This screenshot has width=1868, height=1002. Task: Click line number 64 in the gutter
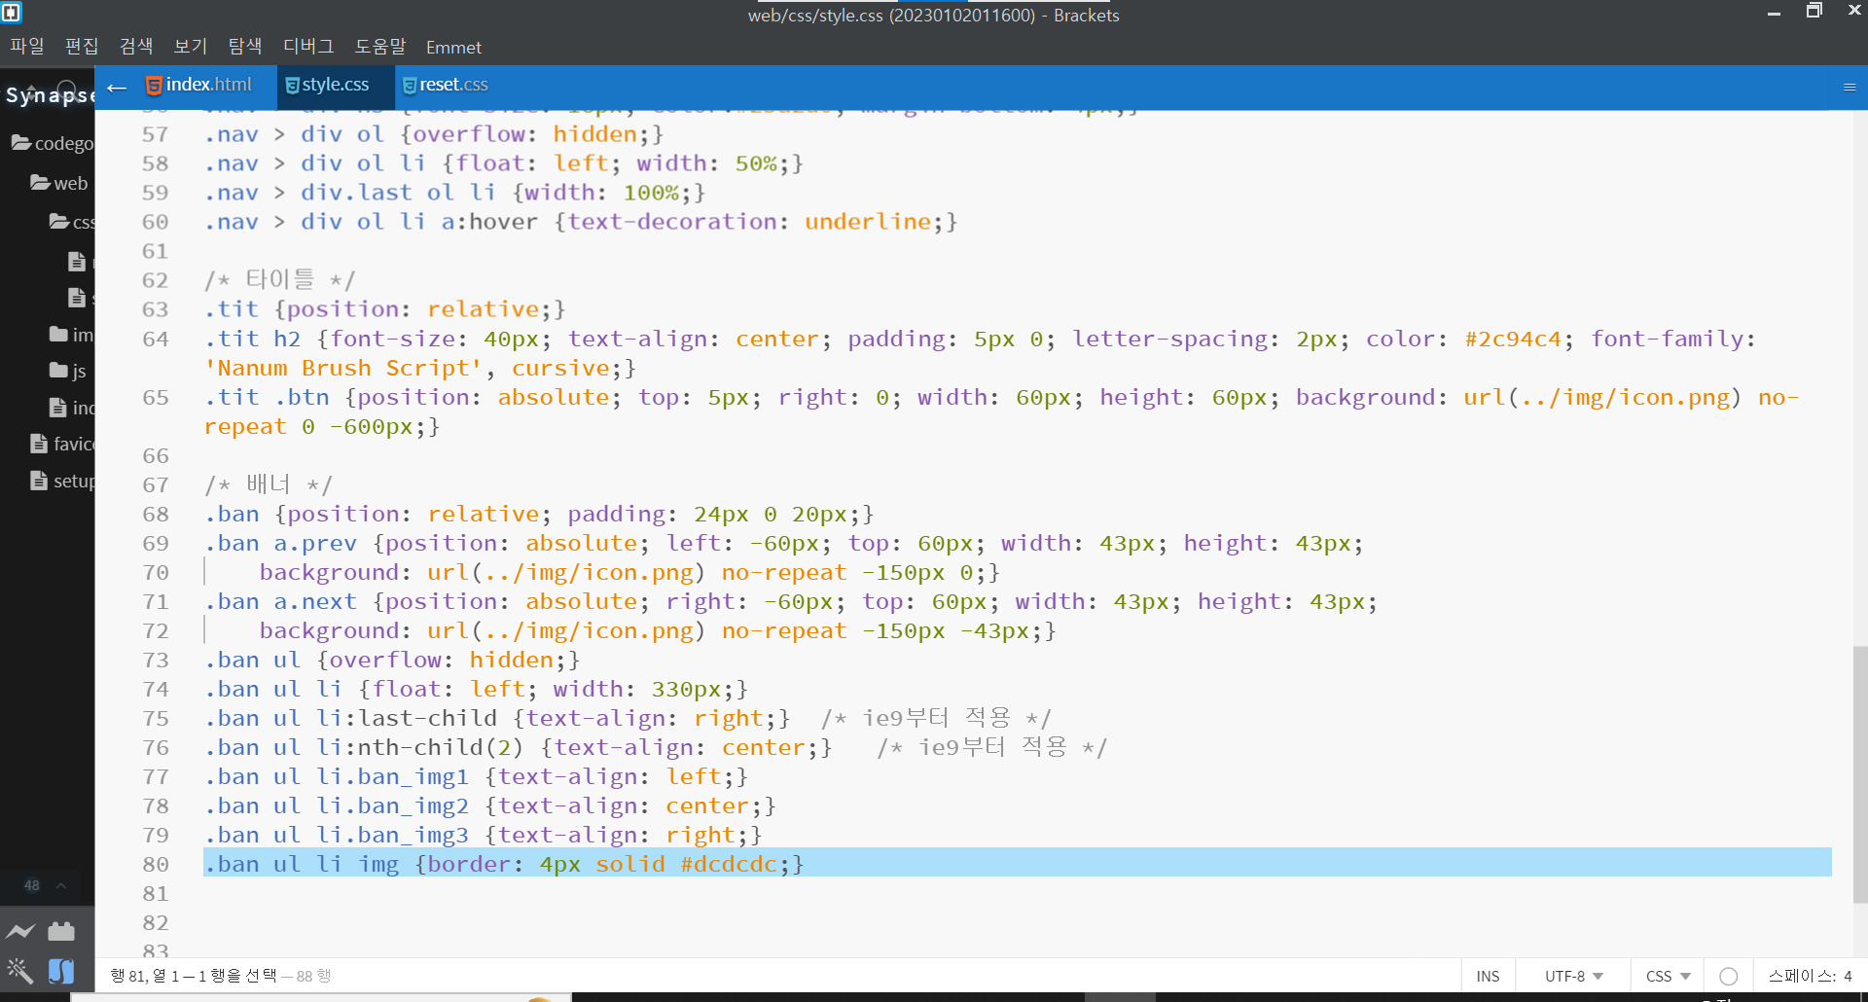(x=156, y=340)
